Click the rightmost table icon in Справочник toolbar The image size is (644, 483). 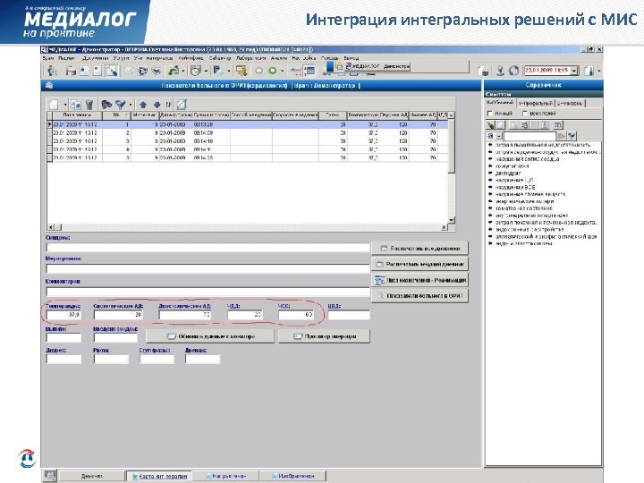[558, 125]
